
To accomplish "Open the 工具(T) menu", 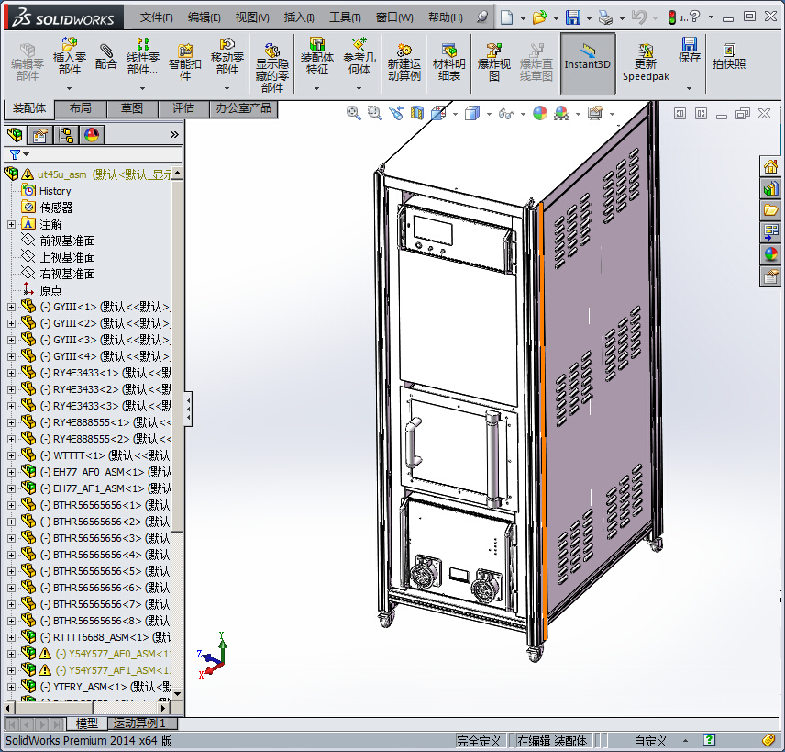I will 345,17.
